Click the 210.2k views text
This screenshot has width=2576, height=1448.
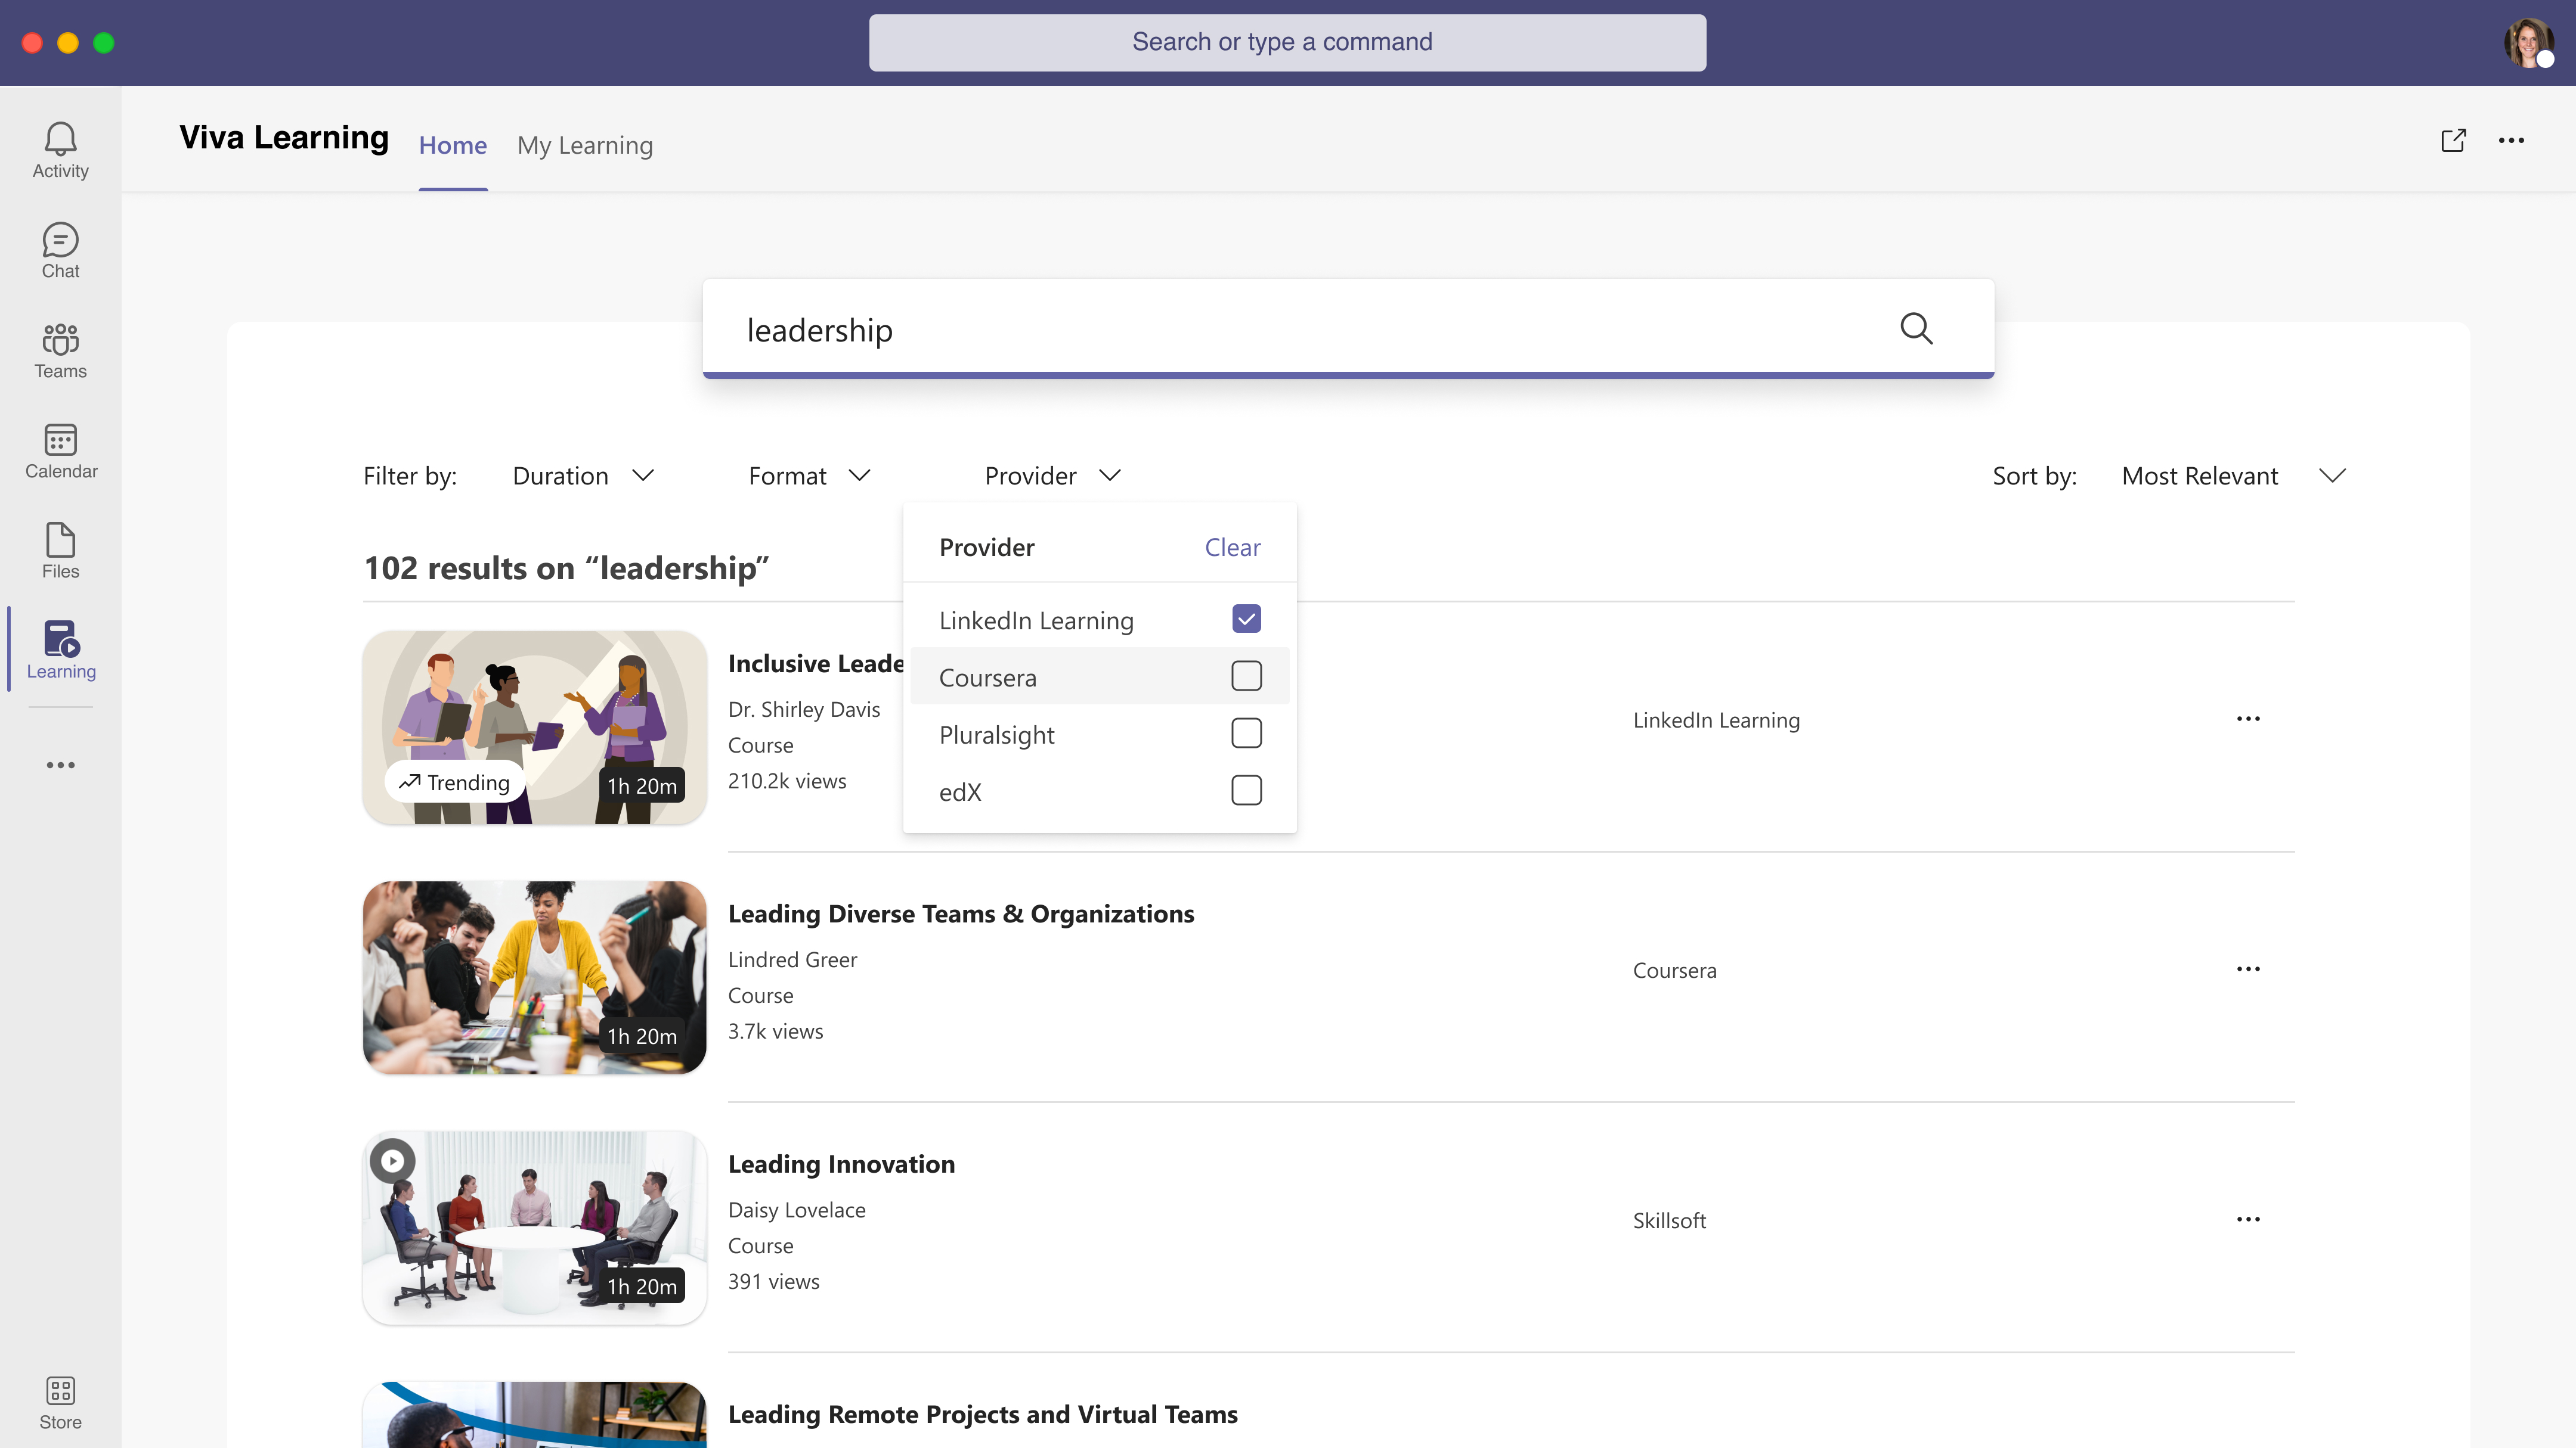pyautogui.click(x=787, y=781)
